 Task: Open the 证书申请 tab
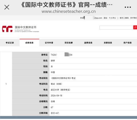click(49, 43)
